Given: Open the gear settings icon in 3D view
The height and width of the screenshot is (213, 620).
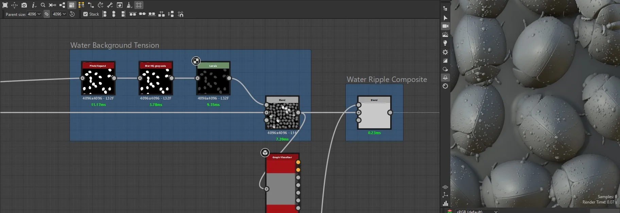Looking at the screenshot, I should coord(445,52).
